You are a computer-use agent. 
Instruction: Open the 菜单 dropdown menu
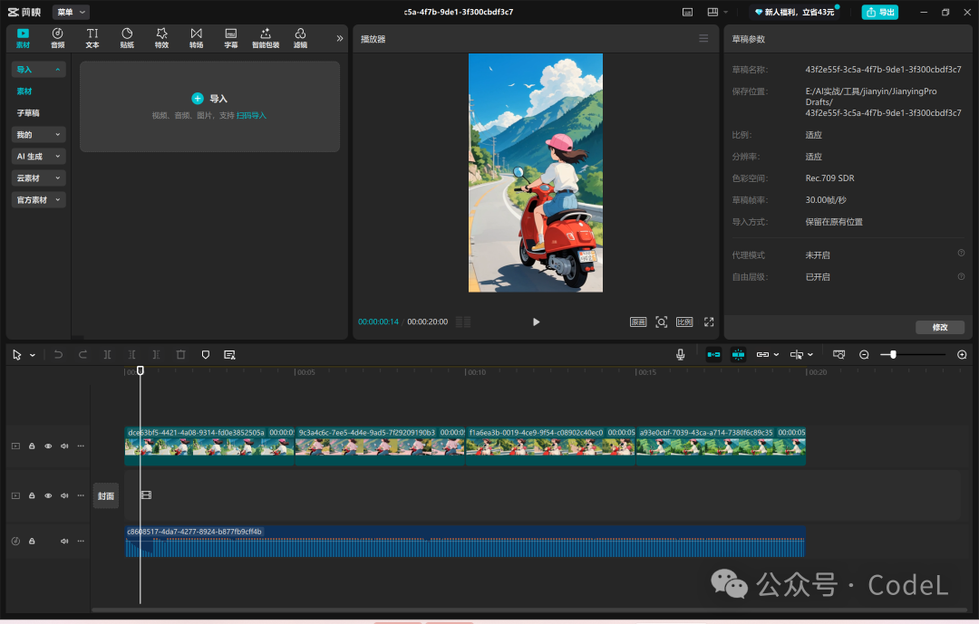(71, 12)
